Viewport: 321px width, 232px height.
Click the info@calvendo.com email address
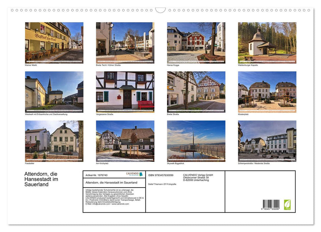coord(100,204)
